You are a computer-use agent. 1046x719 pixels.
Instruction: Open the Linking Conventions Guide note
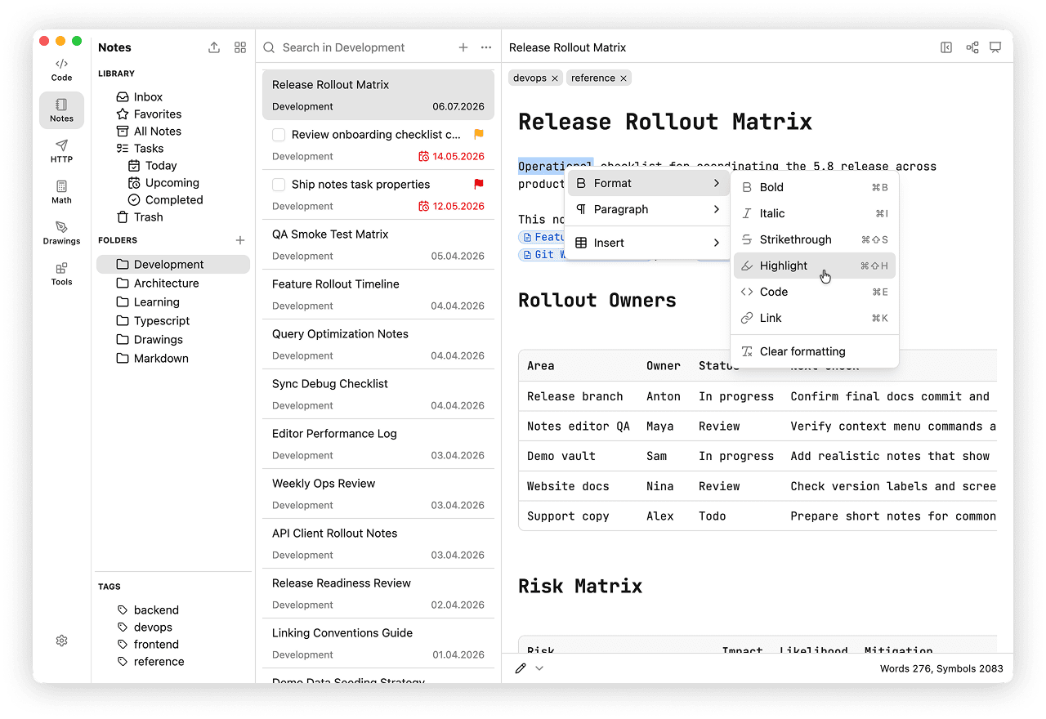click(378, 643)
